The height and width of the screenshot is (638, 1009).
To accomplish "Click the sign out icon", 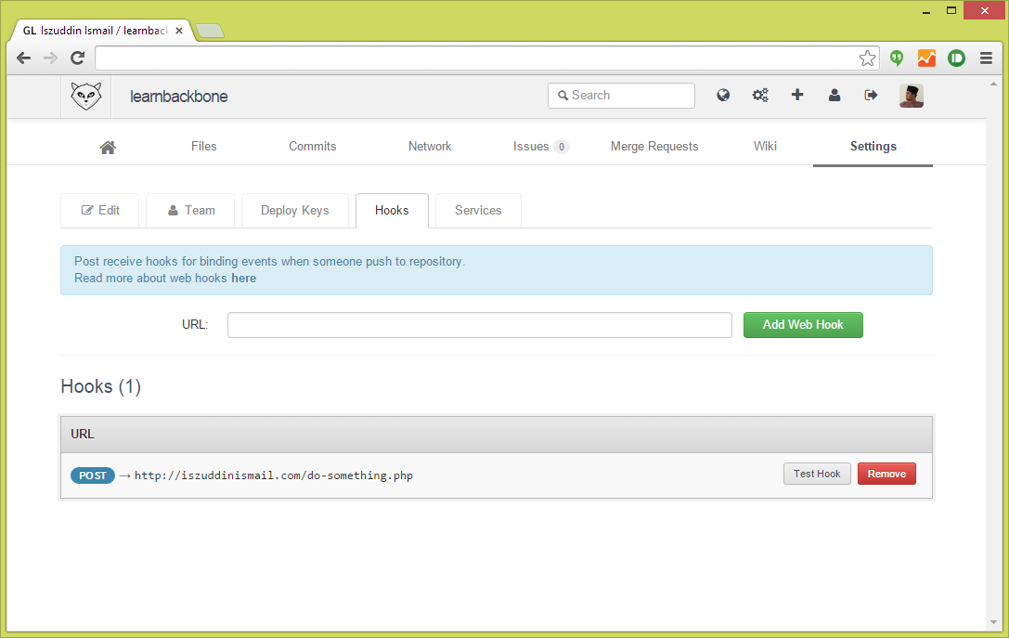I will pyautogui.click(x=871, y=95).
